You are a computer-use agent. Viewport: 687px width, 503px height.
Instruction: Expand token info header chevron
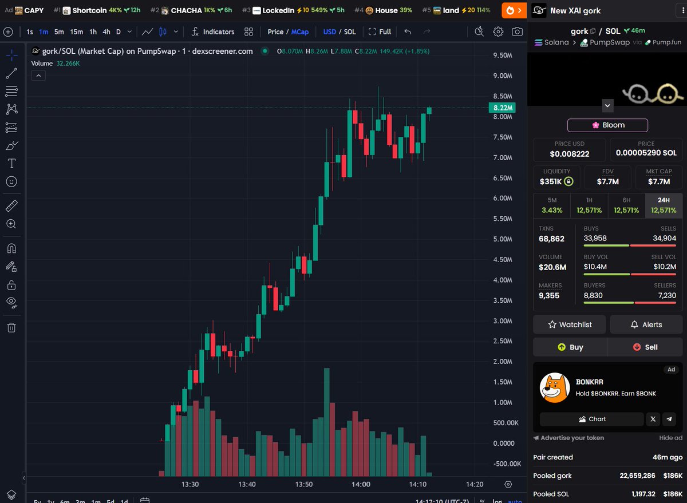point(608,105)
